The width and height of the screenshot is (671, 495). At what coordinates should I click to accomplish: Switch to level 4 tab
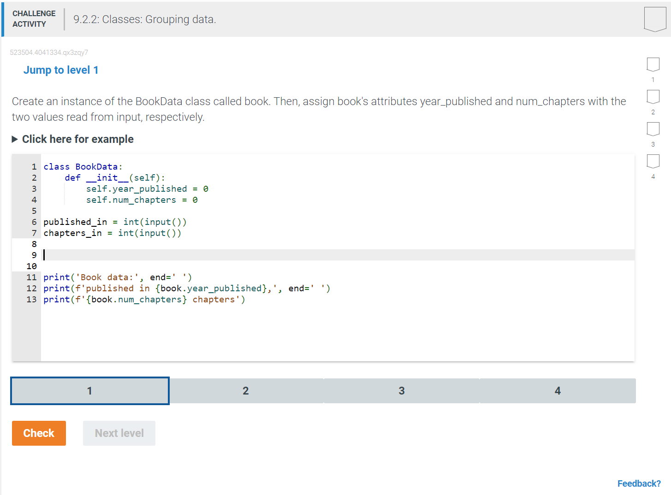[x=558, y=390]
